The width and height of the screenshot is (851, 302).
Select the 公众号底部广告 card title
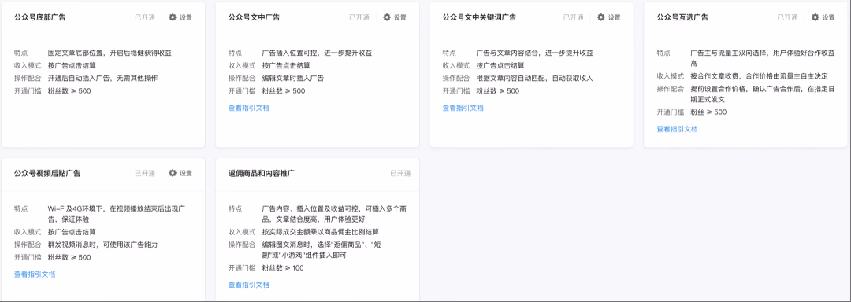pos(40,17)
